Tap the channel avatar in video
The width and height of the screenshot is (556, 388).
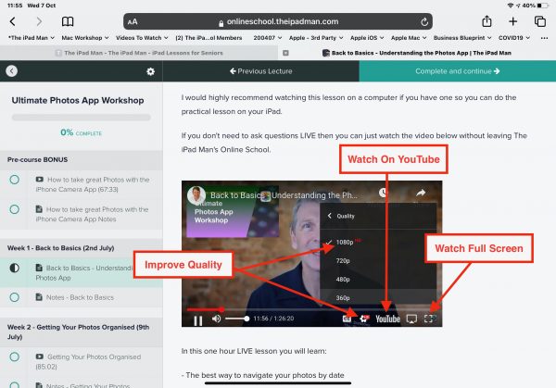(x=196, y=194)
